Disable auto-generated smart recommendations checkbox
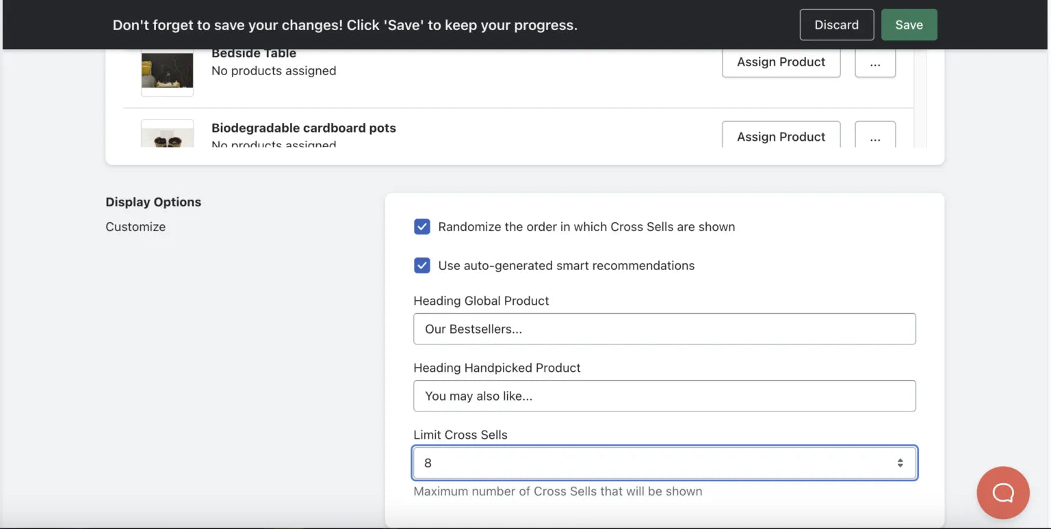The height and width of the screenshot is (529, 1051). pyautogui.click(x=422, y=266)
